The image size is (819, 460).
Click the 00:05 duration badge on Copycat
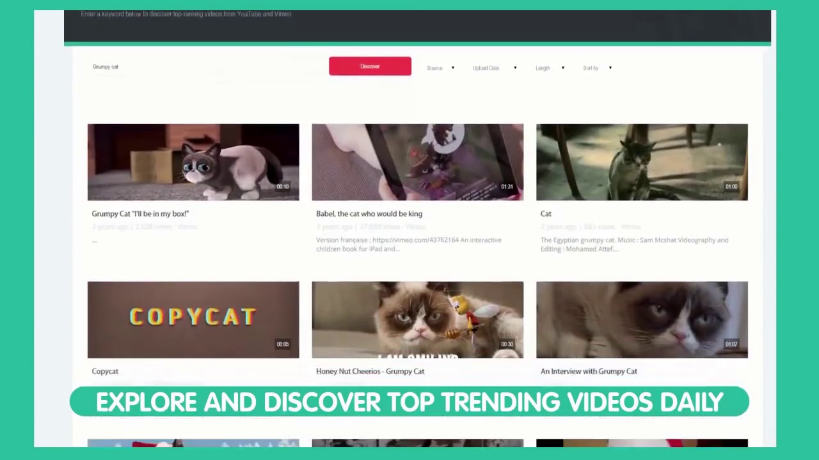tap(282, 344)
